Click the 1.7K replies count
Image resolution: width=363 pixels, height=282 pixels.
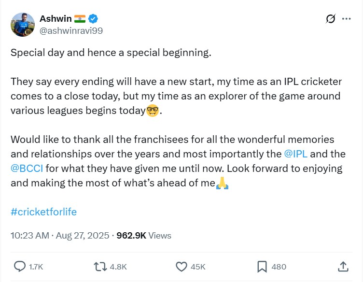[x=37, y=267]
